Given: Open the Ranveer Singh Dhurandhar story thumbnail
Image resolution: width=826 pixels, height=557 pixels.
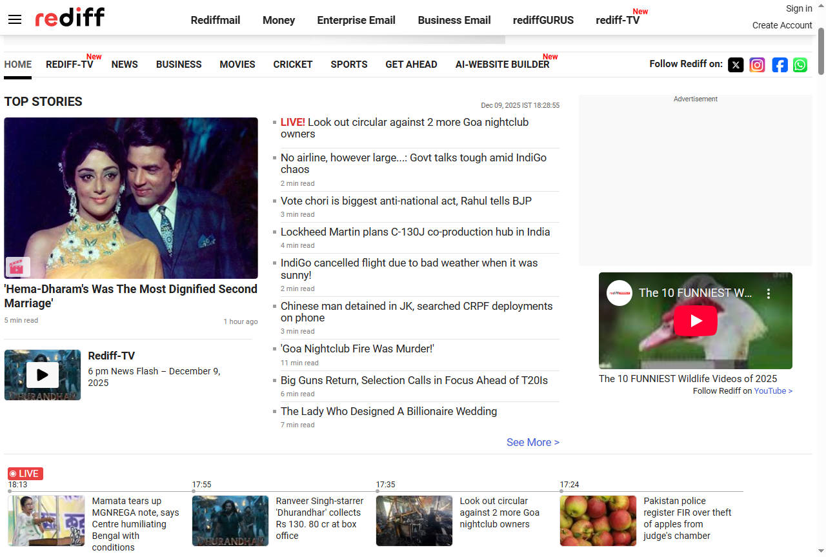Looking at the screenshot, I should (230, 520).
